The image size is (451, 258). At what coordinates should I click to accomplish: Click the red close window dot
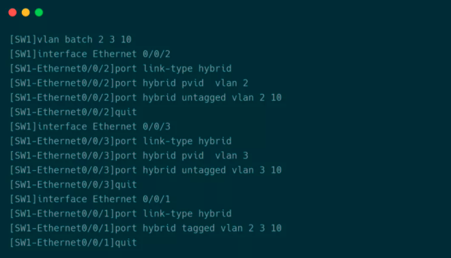coord(12,13)
